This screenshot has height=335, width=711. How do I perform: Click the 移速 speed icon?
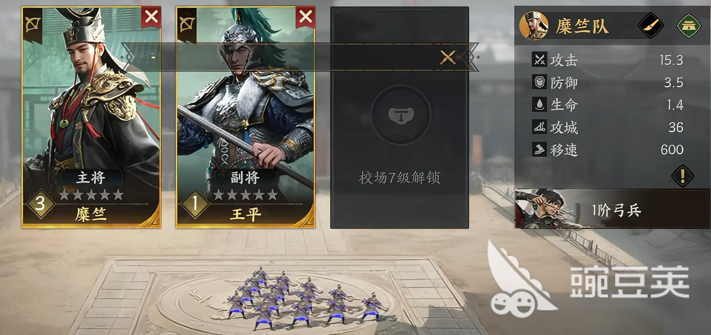(x=539, y=149)
